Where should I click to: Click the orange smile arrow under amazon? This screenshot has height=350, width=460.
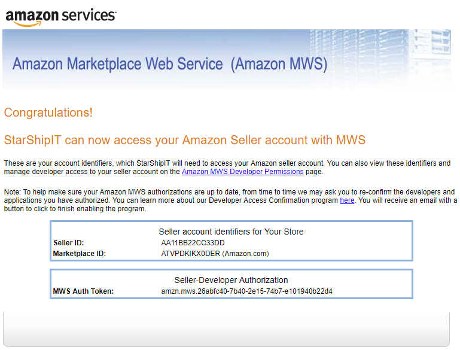pos(28,24)
